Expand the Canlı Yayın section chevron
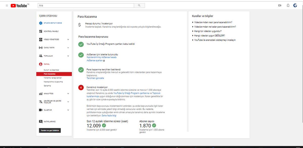 [x=68, y=47]
